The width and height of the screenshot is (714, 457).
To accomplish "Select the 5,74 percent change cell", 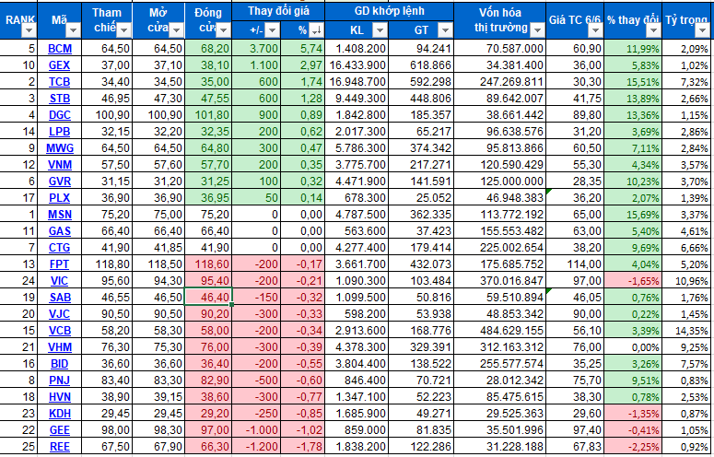I will tap(302, 49).
